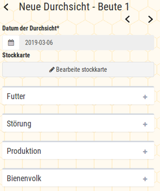Click the 'Datum der Durchsicht' label
160x191 pixels.
tap(29, 28)
